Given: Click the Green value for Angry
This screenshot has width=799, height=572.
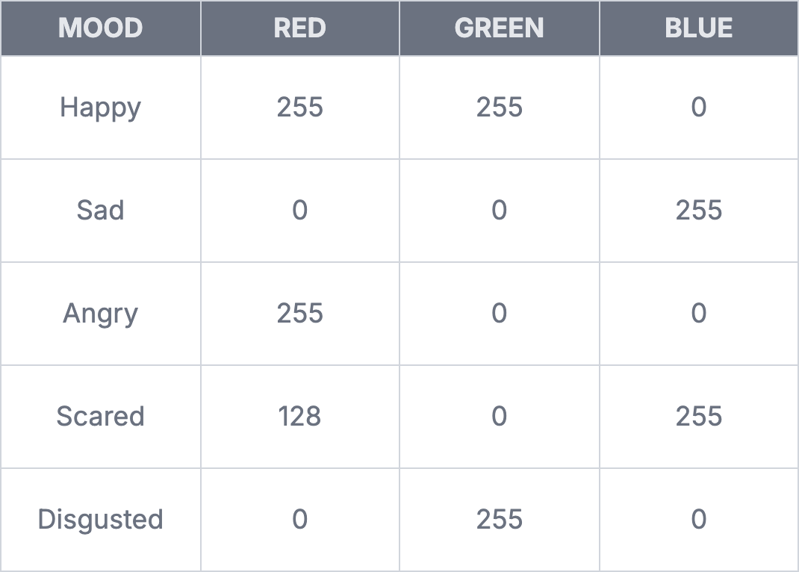Looking at the screenshot, I should (x=500, y=313).
